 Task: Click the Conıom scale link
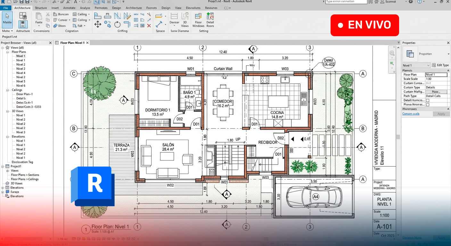(411, 114)
